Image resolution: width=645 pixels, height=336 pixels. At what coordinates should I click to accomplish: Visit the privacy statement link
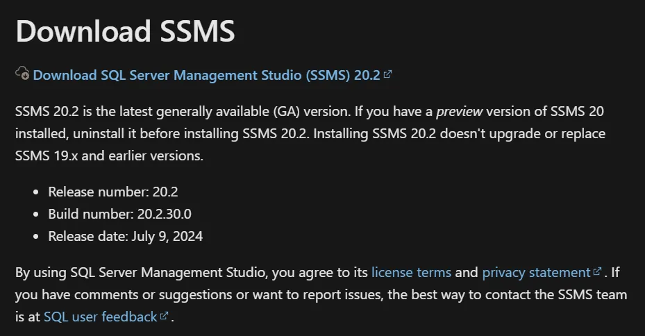point(535,272)
